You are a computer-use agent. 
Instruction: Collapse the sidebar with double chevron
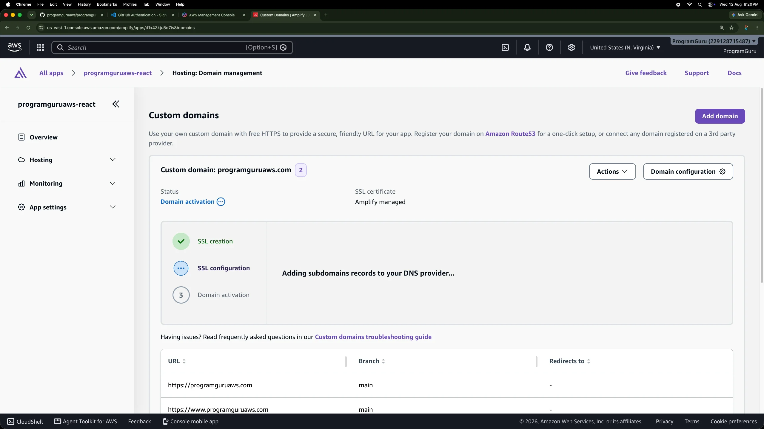[x=116, y=104]
